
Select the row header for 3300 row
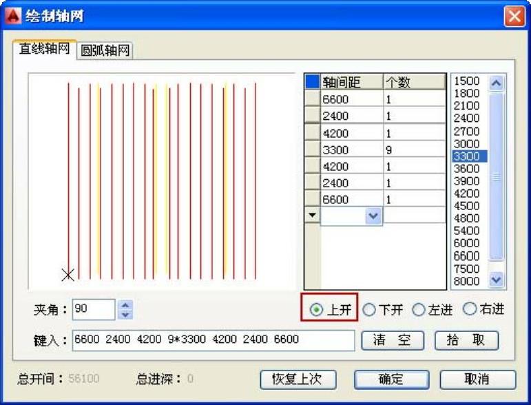(312, 149)
